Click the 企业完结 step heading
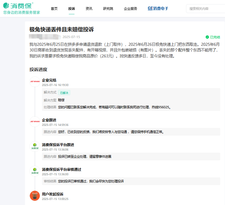This screenshot has width=225, height=205. [x=49, y=80]
